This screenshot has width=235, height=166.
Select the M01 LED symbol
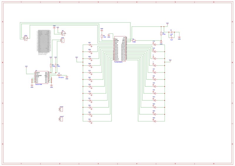pyautogui.click(x=90, y=45)
